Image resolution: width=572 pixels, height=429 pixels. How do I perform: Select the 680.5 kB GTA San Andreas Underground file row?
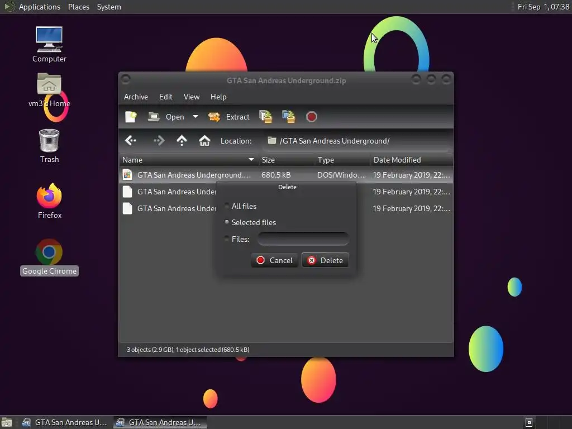[286, 175]
